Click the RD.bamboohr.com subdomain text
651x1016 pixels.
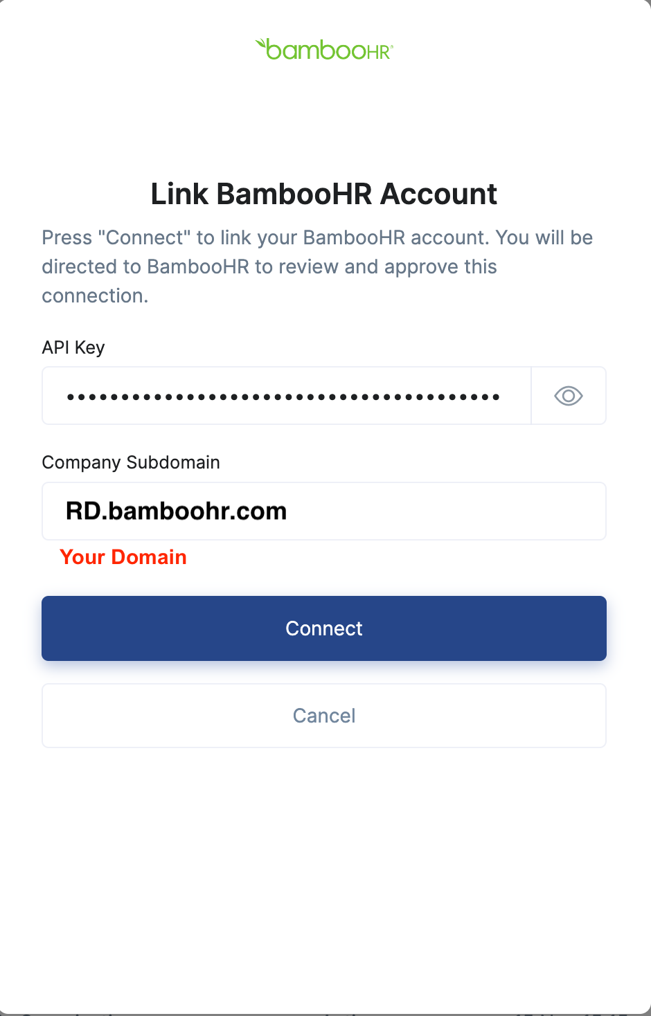(x=176, y=511)
